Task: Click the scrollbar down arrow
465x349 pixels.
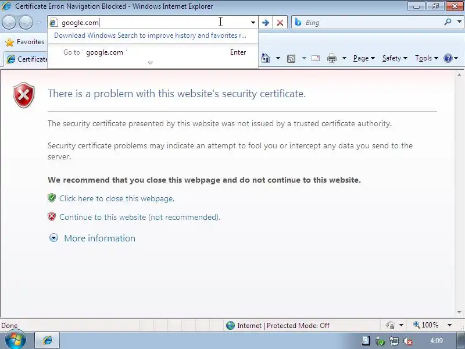Action: click(459, 312)
